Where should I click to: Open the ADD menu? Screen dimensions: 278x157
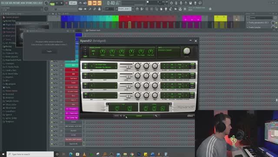click(x=10, y=3)
